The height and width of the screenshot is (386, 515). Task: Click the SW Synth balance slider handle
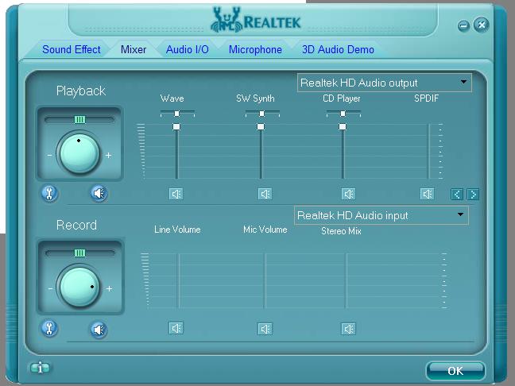(261, 114)
